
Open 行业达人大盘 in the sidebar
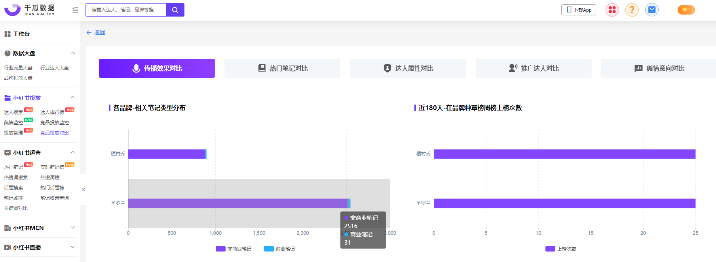point(55,68)
